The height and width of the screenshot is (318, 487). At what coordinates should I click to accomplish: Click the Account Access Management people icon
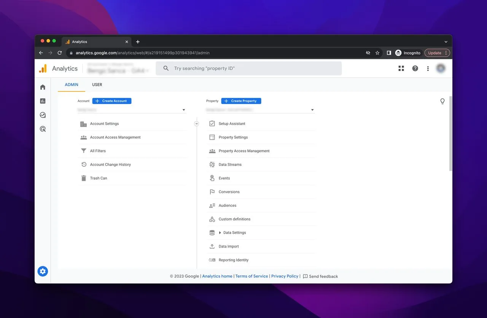coord(84,137)
